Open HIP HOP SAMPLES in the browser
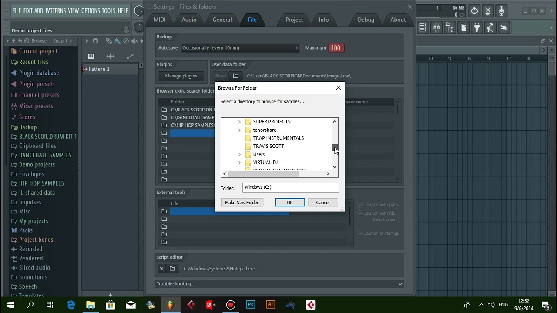Screen dimensions: 557x313 (x=41, y=183)
